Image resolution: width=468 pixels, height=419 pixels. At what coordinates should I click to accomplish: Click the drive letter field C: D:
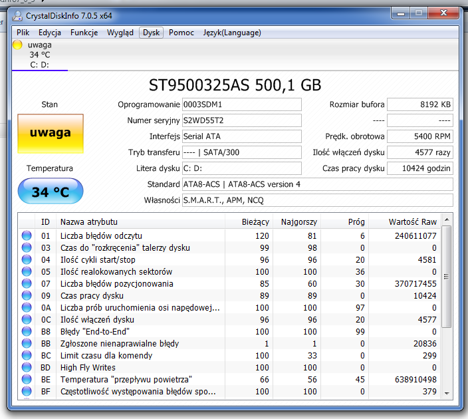tap(242, 168)
